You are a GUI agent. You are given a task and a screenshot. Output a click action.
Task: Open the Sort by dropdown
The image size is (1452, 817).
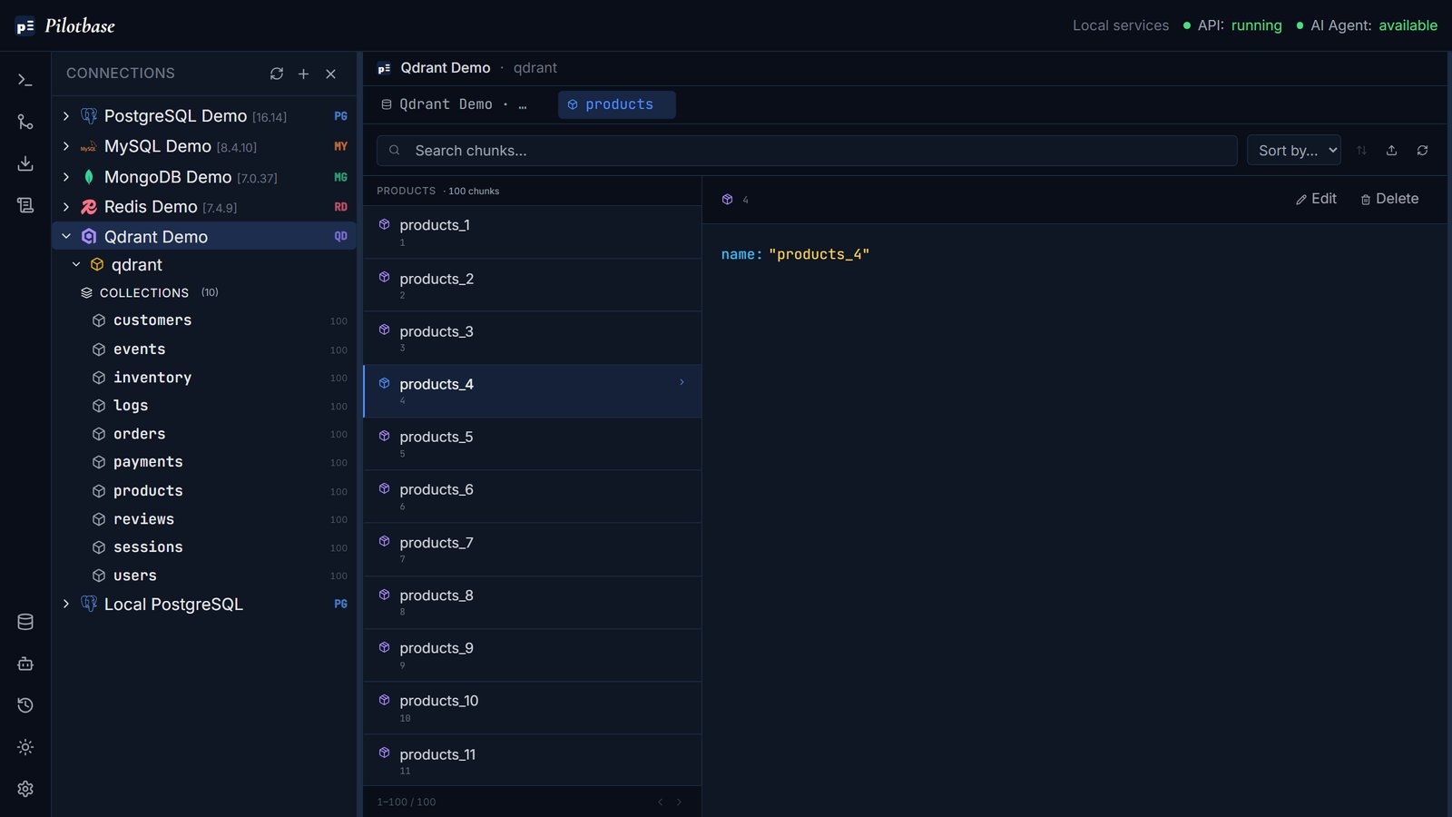point(1294,151)
